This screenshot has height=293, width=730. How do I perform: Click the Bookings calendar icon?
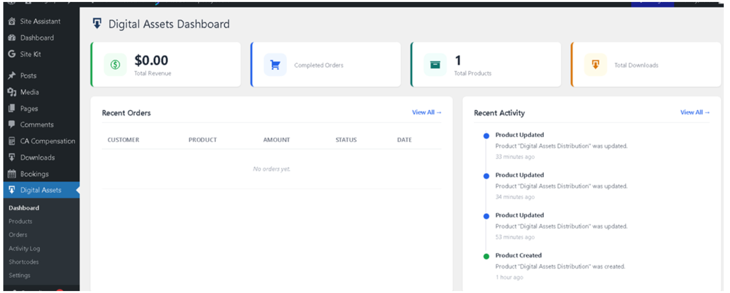tap(12, 174)
